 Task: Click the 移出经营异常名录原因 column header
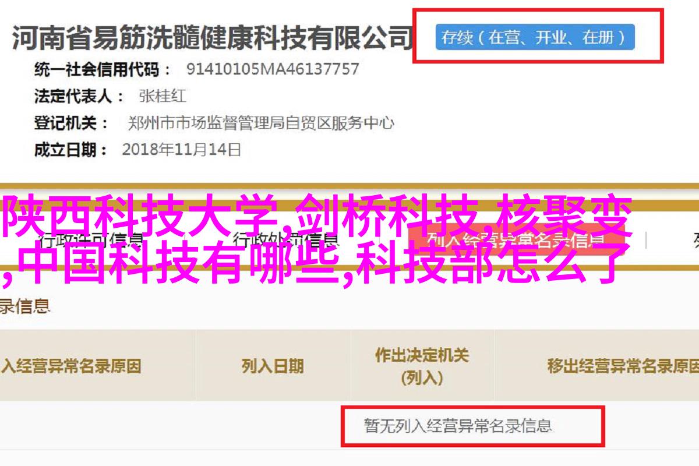tap(622, 366)
